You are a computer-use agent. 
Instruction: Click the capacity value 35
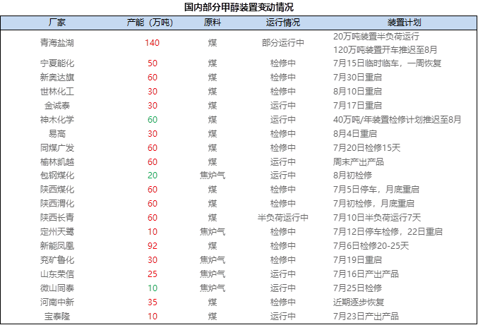pos(153,302)
